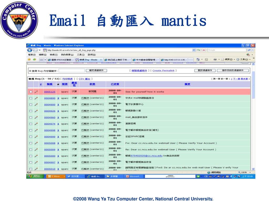Tick the checkbox for bug 0005008
Image resolution: width=269 pixels, height=201 pixels.
coord(31,143)
